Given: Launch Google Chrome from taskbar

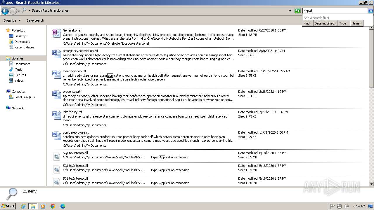Looking at the screenshot, I should pos(53,206).
